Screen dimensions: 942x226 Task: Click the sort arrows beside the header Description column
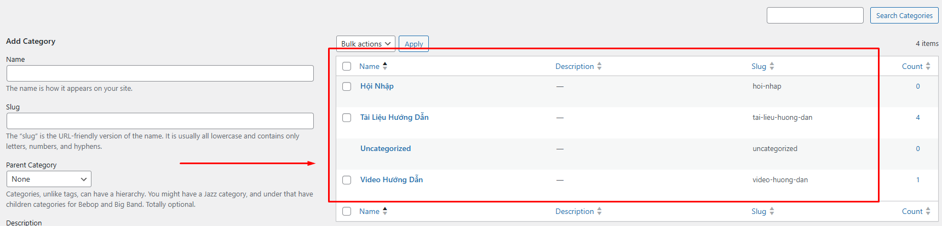(x=599, y=66)
